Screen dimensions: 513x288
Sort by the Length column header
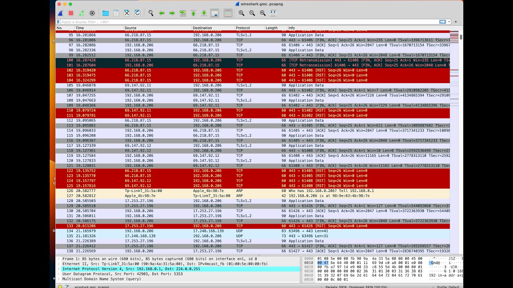[x=276, y=28]
